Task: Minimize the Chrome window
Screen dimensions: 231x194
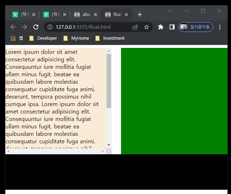Action: [187, 11]
